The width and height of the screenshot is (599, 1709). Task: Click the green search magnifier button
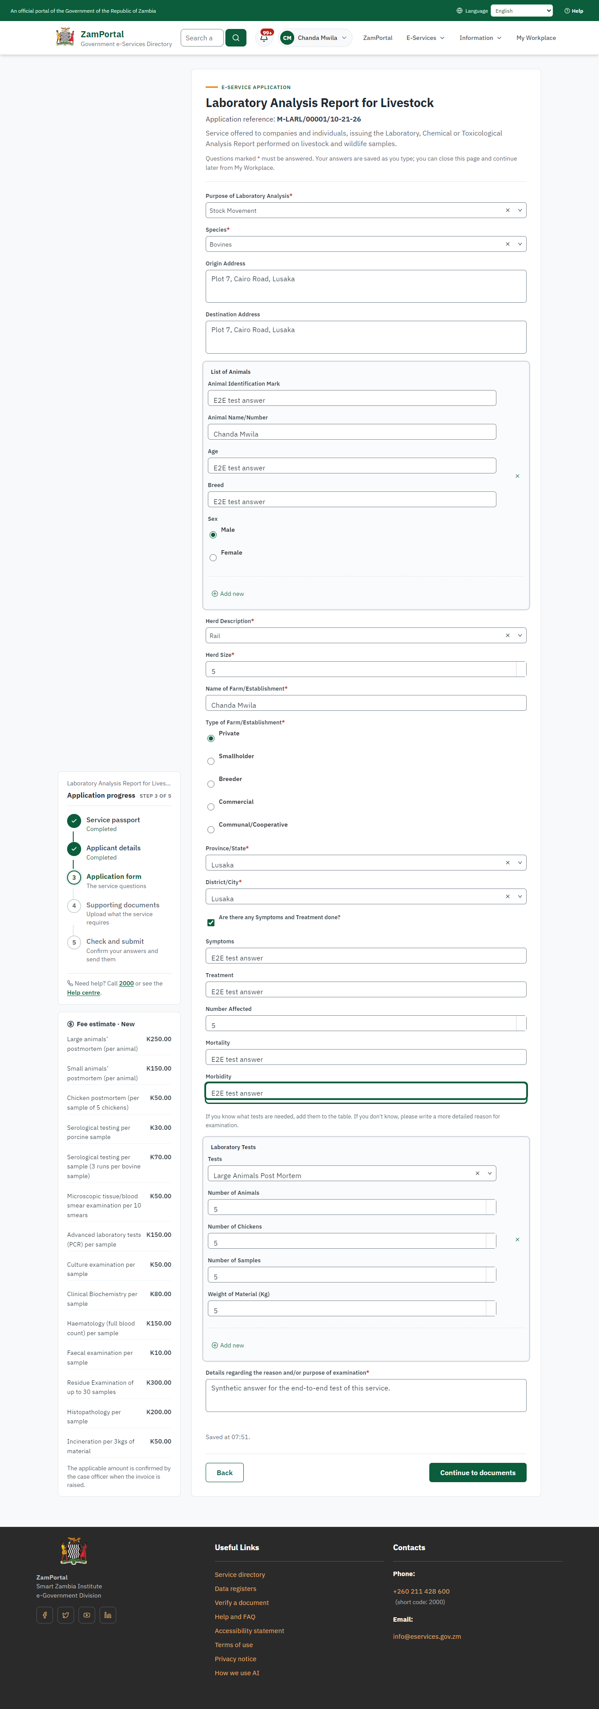point(235,38)
